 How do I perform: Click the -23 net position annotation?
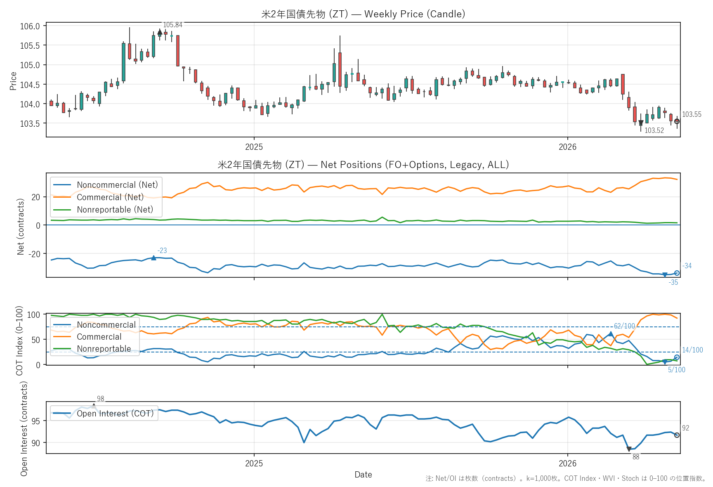click(162, 251)
